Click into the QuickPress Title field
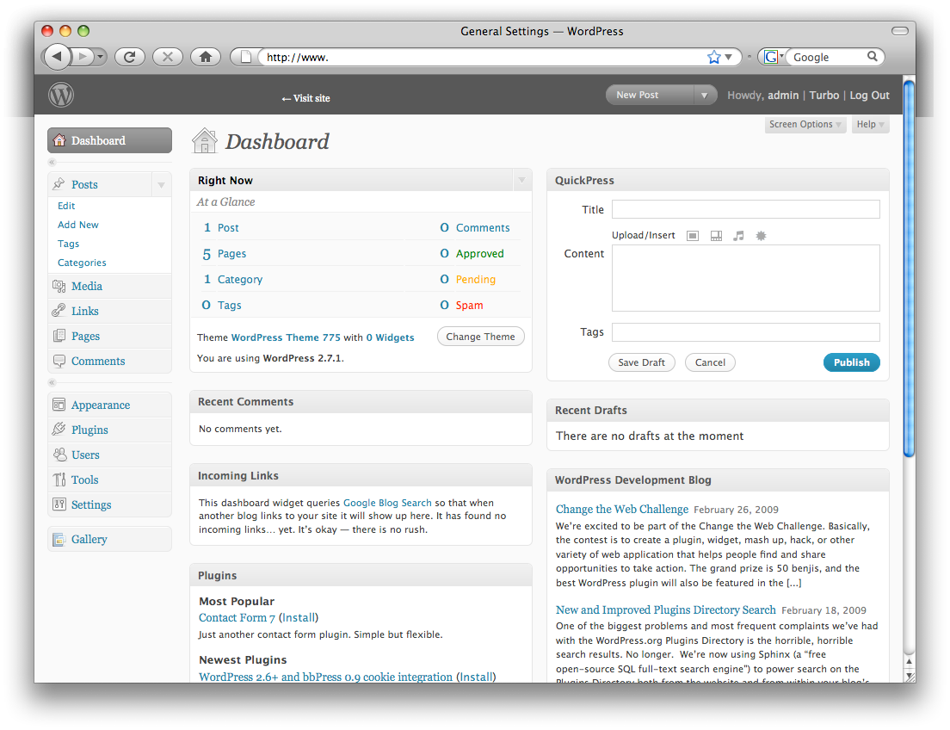Viewport: 950px width, 730px height. 745,209
